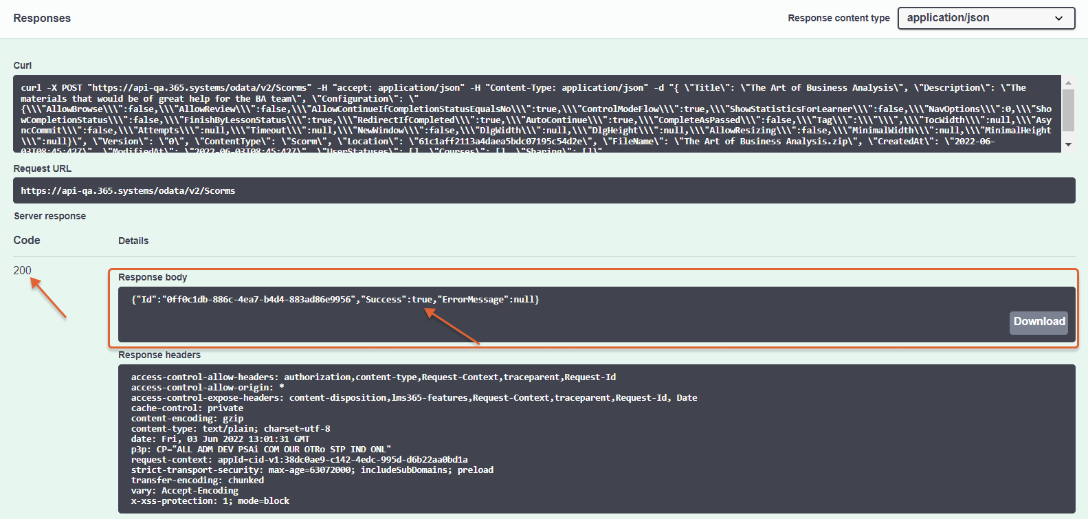Open the application/json content type dropdown
Image resolution: width=1088 pixels, height=519 pixels.
tap(986, 19)
